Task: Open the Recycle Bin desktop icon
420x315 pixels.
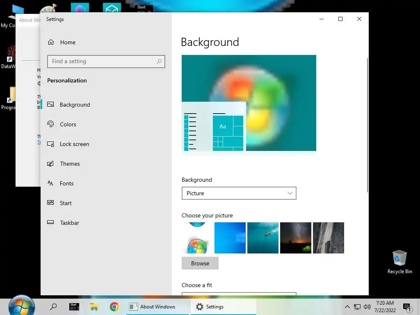Action: 399,262
